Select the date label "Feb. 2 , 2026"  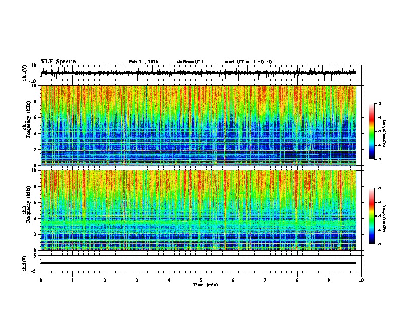tap(143, 62)
